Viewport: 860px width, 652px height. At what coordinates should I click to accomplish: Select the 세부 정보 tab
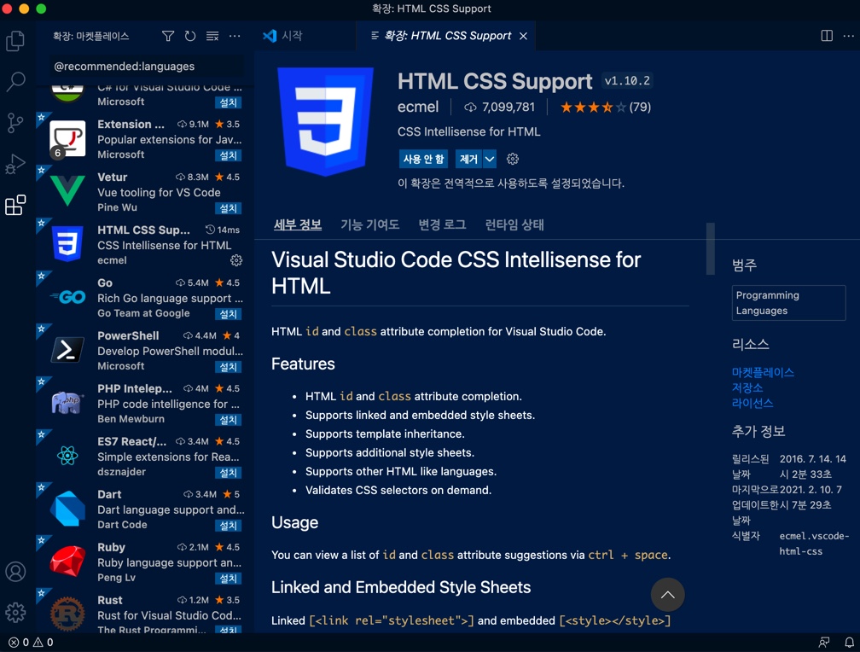pos(297,224)
